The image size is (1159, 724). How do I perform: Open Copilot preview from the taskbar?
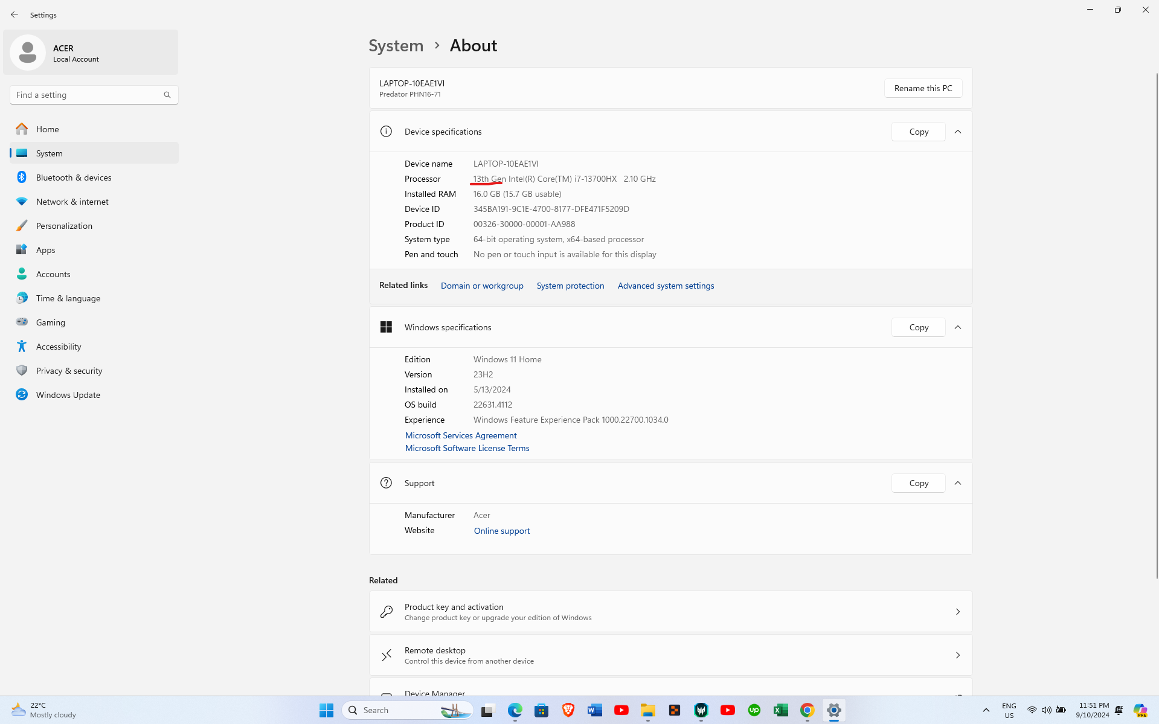(x=1140, y=710)
